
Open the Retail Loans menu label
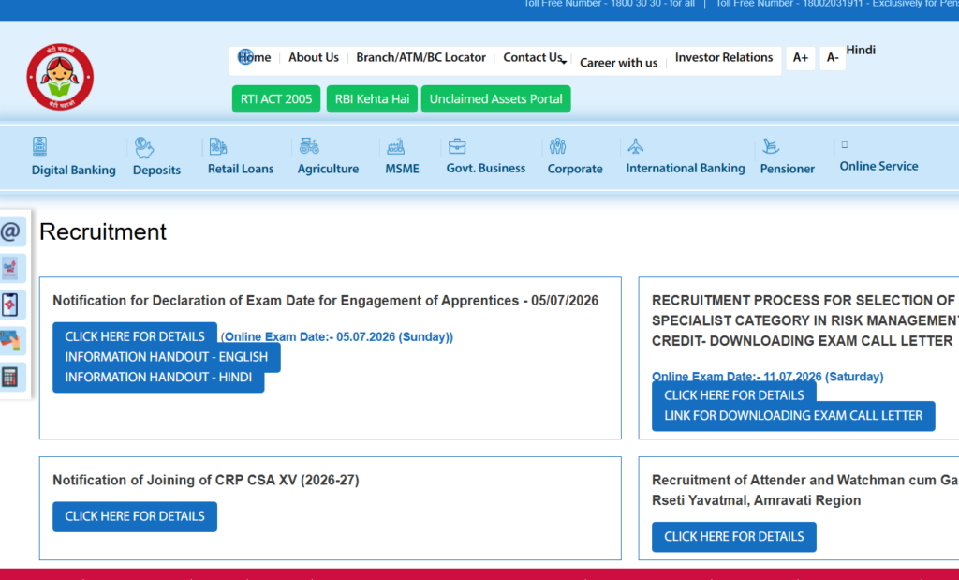pos(241,169)
